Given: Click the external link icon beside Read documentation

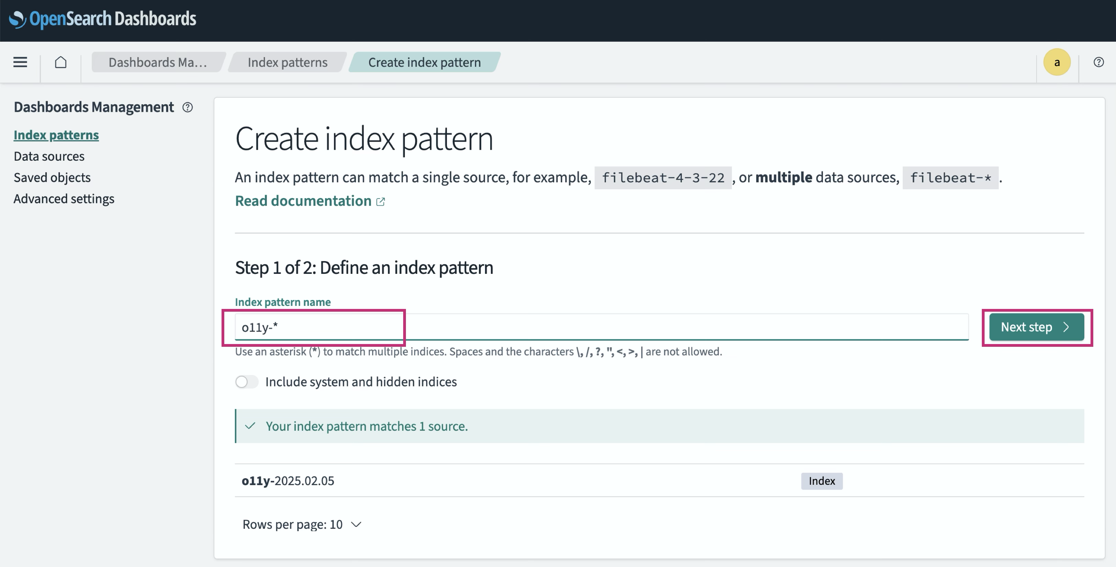Looking at the screenshot, I should coord(380,202).
